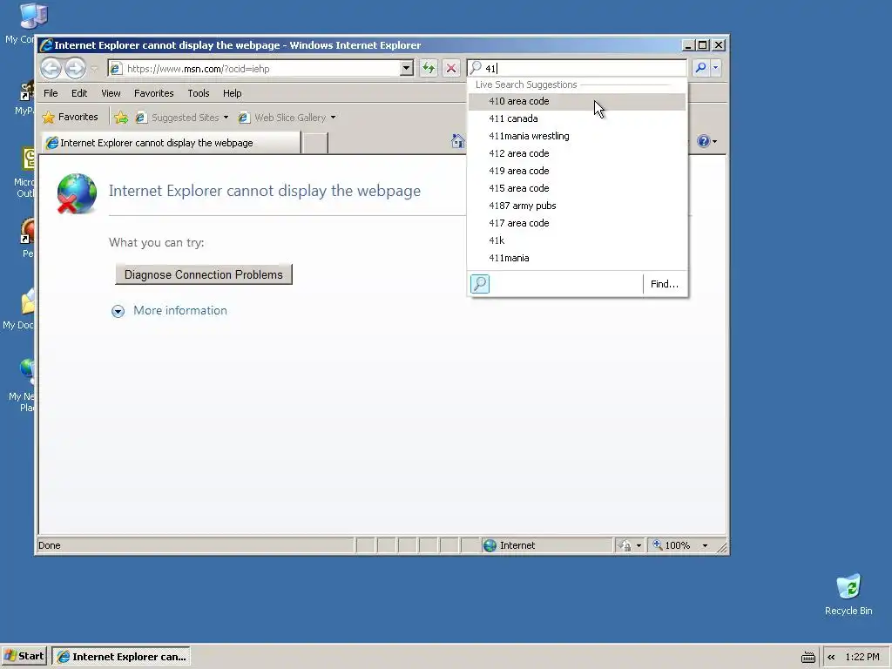The image size is (892, 669).
Task: Open the recent pages dropdown arrow
Action: point(94,69)
